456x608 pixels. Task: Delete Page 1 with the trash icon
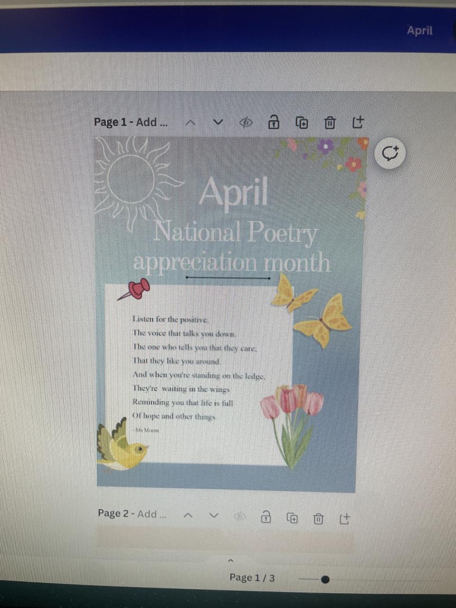point(330,123)
